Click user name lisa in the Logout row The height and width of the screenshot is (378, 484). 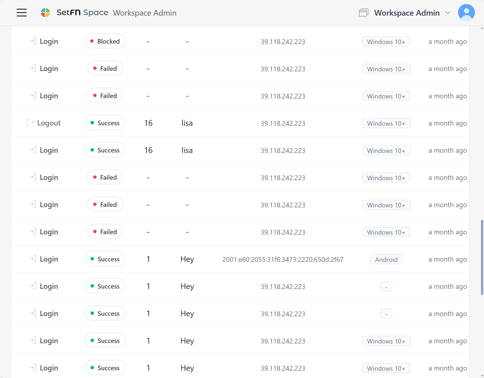(187, 123)
